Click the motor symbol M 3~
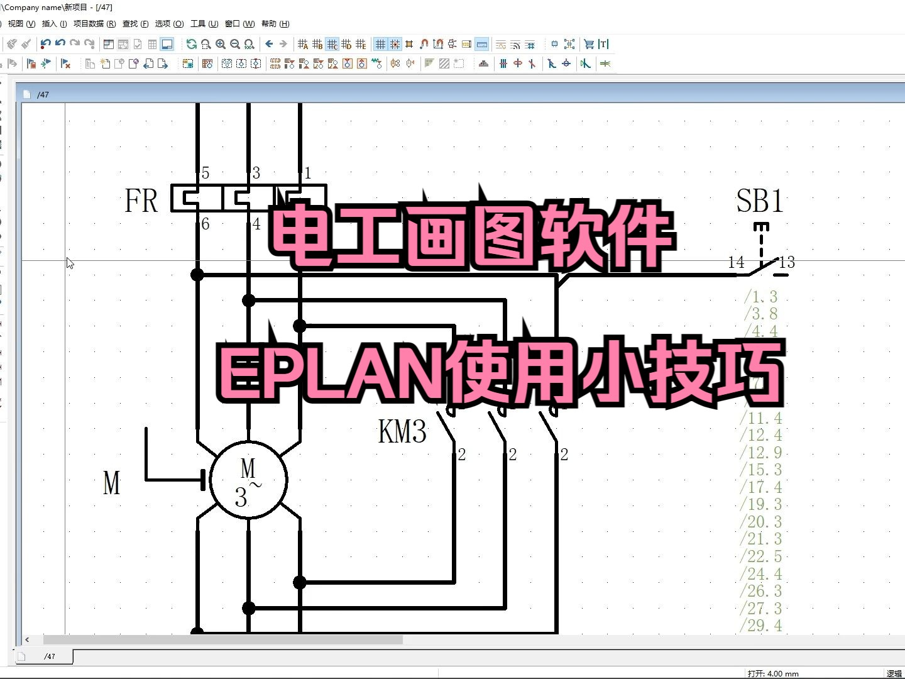The width and height of the screenshot is (905, 679). click(x=249, y=480)
